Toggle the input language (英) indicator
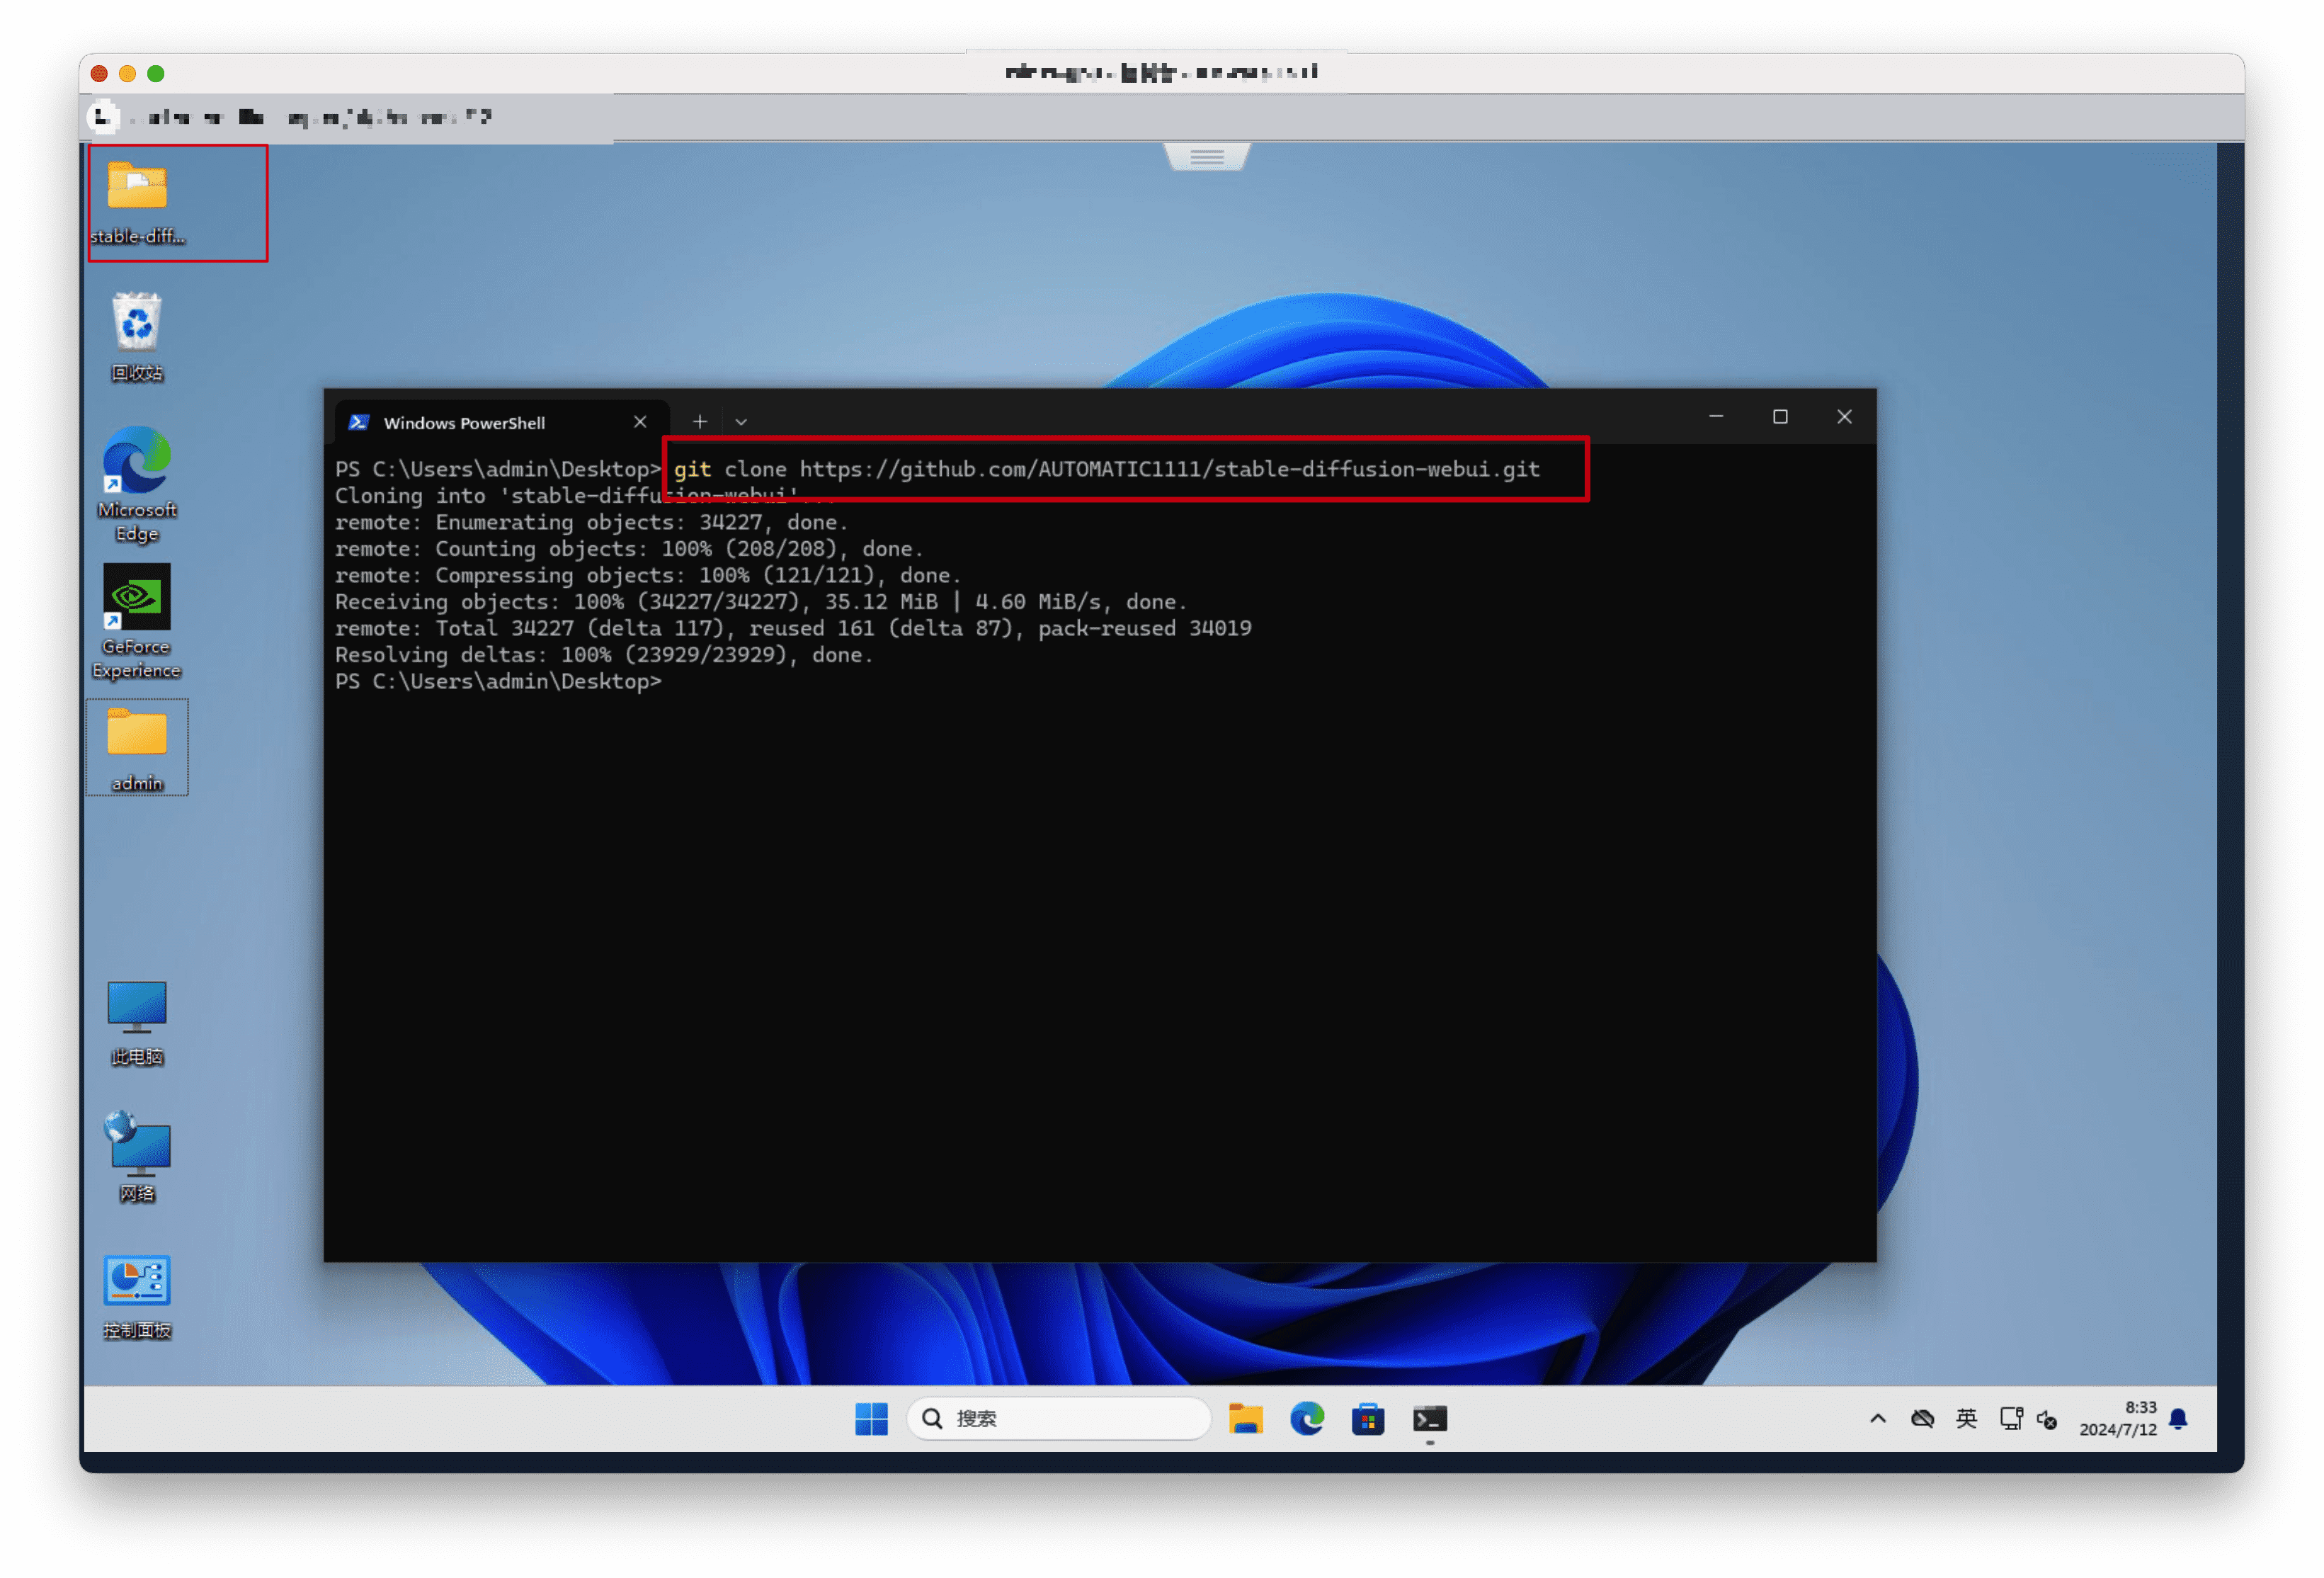Image resolution: width=2324 pixels, height=1578 pixels. tap(1966, 1418)
